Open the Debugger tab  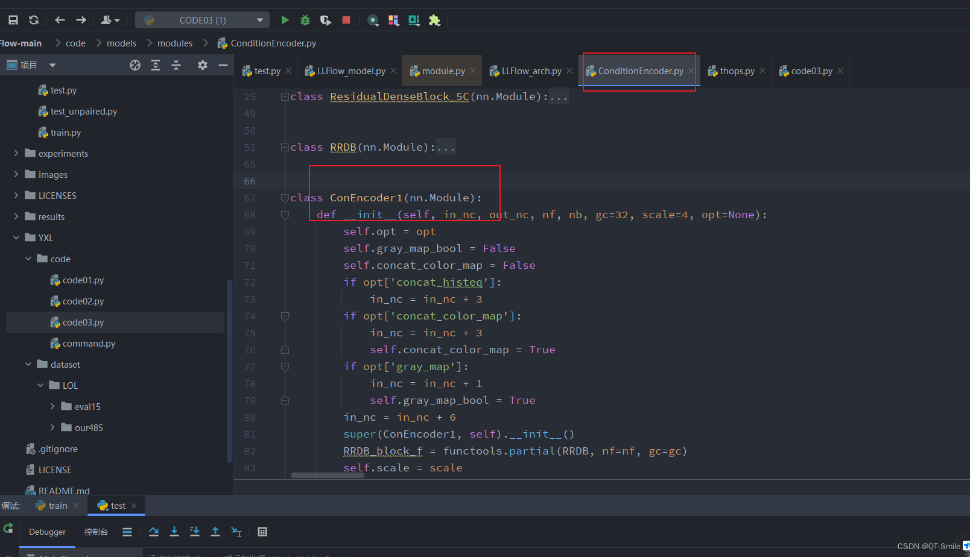point(47,532)
